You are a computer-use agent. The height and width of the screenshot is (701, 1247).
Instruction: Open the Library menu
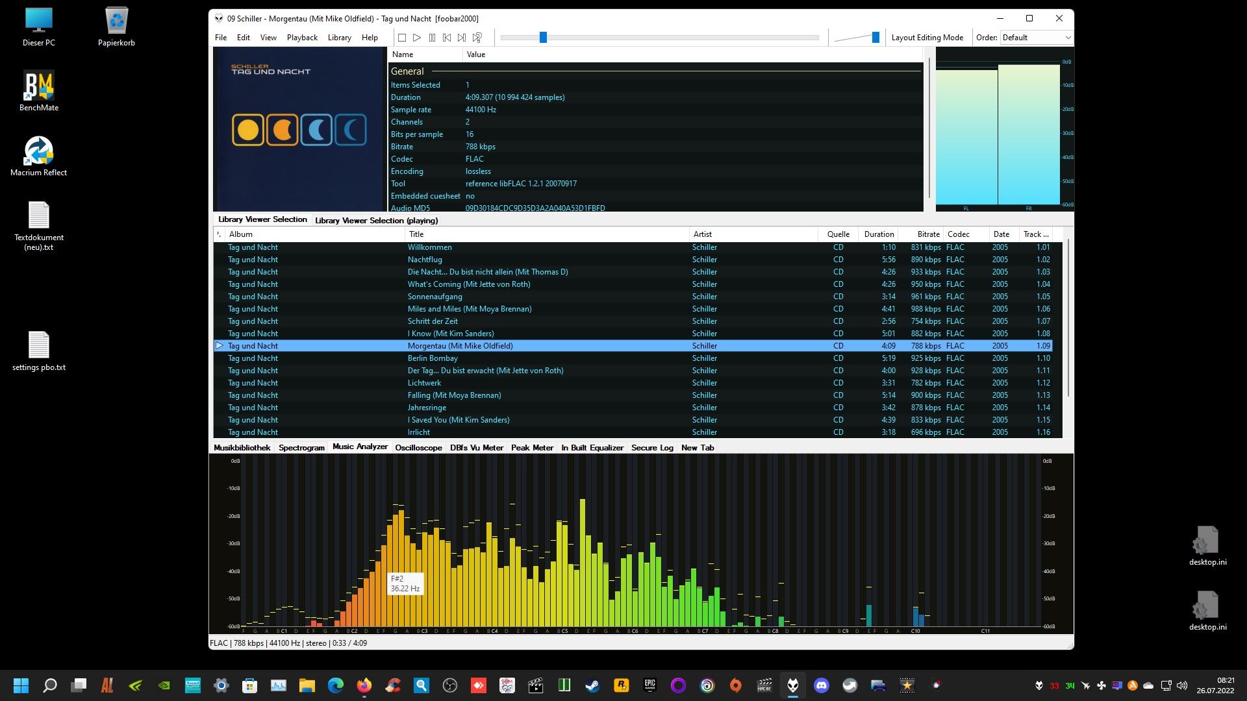(339, 38)
